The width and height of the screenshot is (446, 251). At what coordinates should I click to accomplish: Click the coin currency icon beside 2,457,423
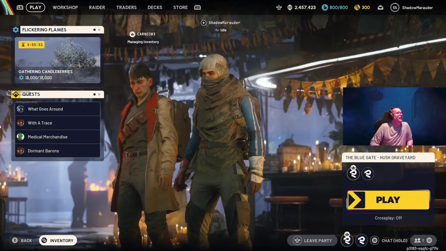[290, 7]
